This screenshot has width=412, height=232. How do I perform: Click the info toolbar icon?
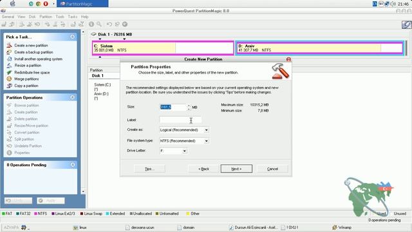coord(91,24)
